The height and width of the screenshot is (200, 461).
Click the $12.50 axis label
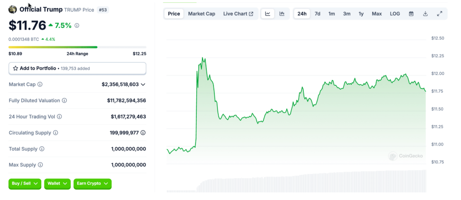(x=437, y=38)
